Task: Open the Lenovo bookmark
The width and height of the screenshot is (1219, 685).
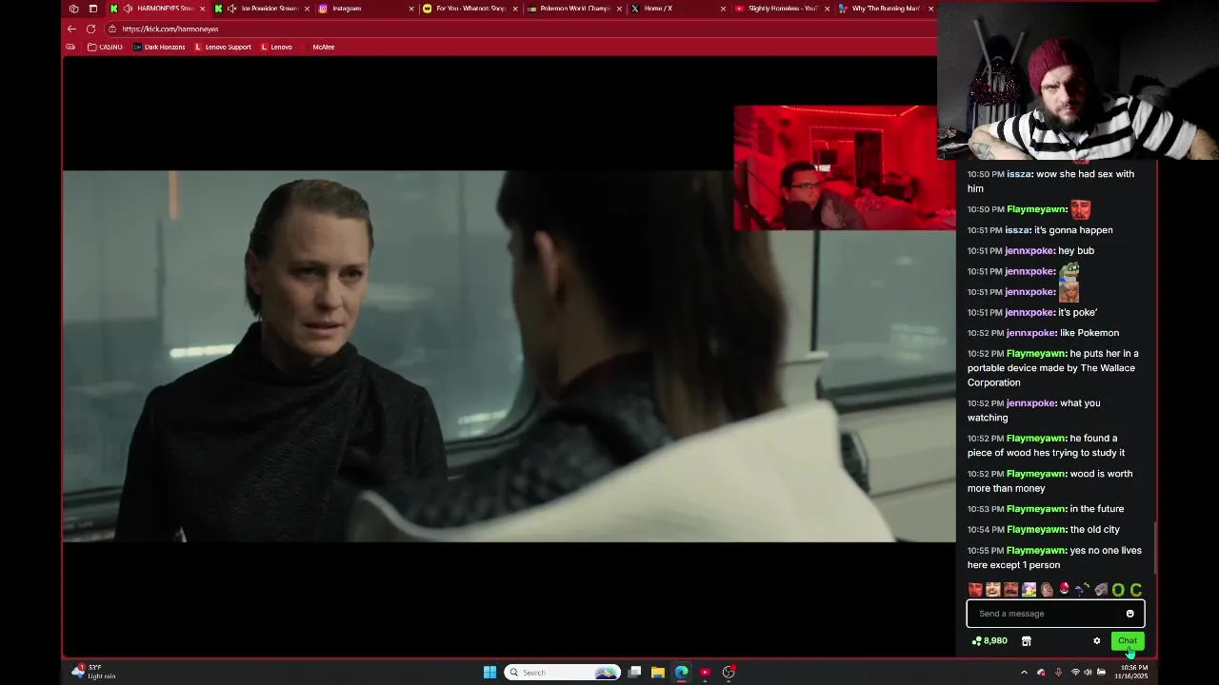Action: coord(276,47)
